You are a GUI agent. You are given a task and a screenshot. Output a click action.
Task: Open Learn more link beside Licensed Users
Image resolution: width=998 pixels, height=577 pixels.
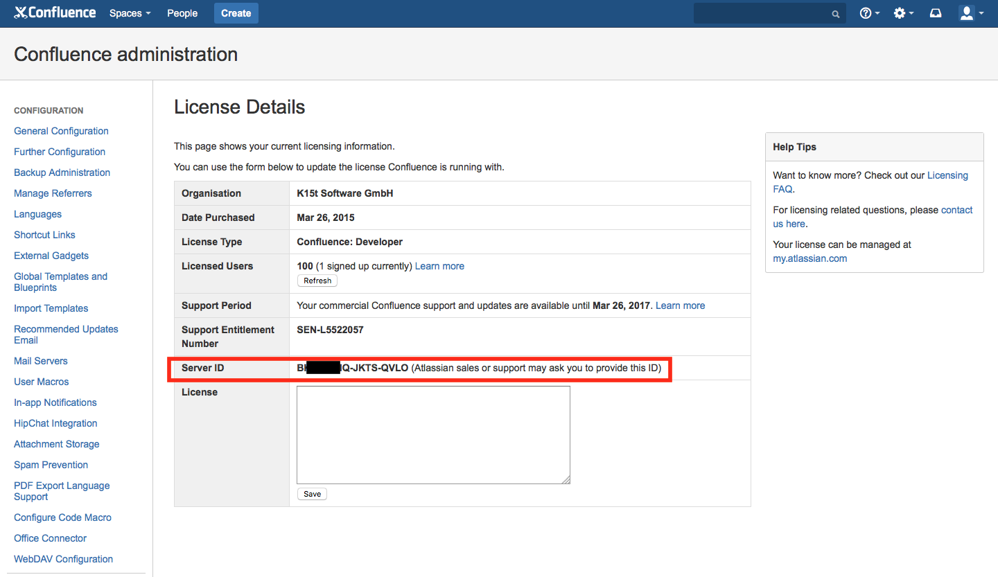pyautogui.click(x=439, y=266)
